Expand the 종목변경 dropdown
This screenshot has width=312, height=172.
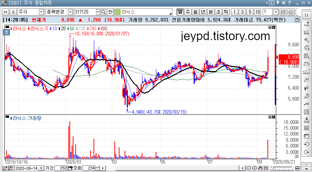(71, 12)
